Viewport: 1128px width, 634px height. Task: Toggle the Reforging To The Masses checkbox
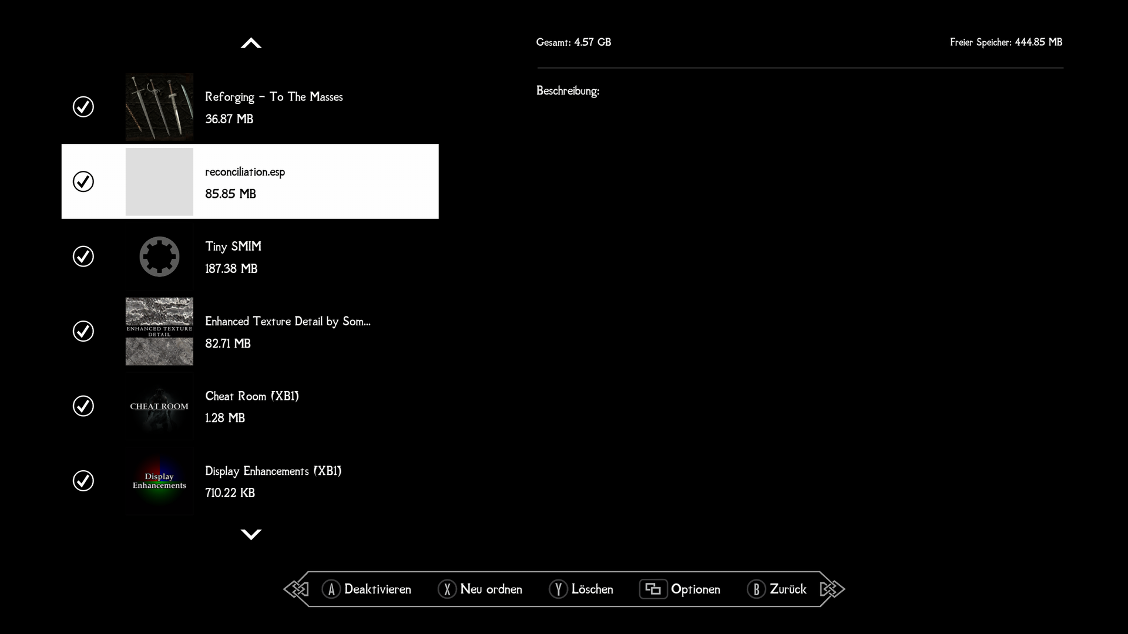click(x=83, y=106)
